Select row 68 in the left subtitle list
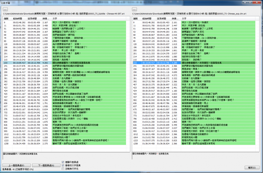The height and width of the screenshot is (173, 263). (x=64, y=35)
